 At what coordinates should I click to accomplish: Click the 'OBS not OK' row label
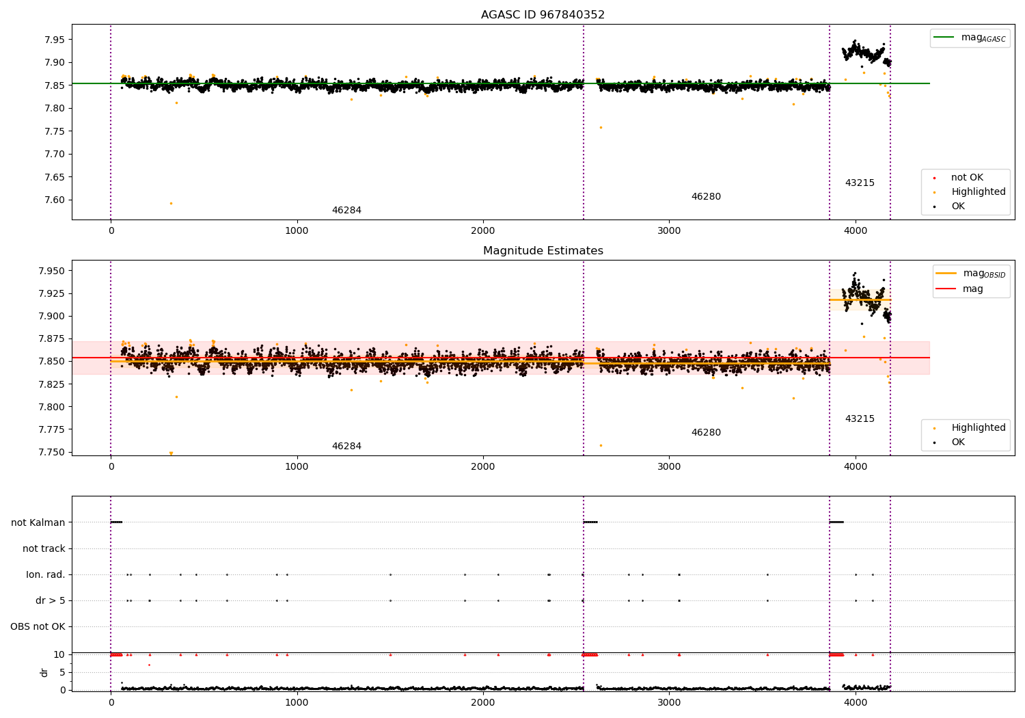tap(38, 627)
